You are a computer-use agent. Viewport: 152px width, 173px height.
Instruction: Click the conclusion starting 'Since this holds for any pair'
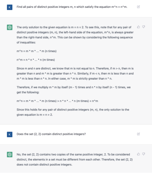point(73,112)
